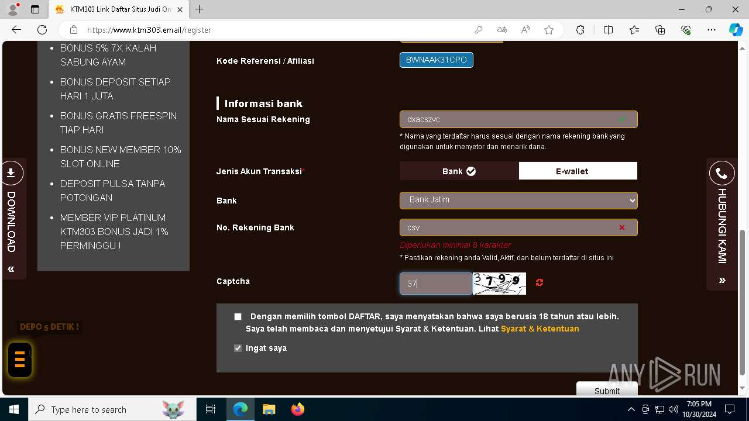The width and height of the screenshot is (749, 421).
Task: Open the network tray icon
Action: tap(659, 409)
